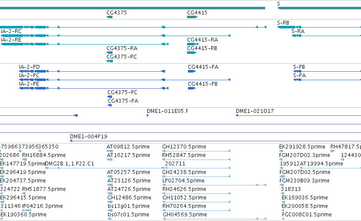Click the teal CG4415 gene glyph
The image size is (361, 221).
coord(192,17)
